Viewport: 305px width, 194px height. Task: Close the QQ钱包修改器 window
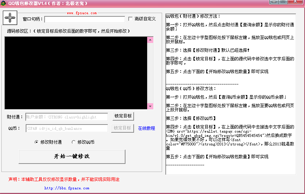pyautogui.click(x=295, y=2)
